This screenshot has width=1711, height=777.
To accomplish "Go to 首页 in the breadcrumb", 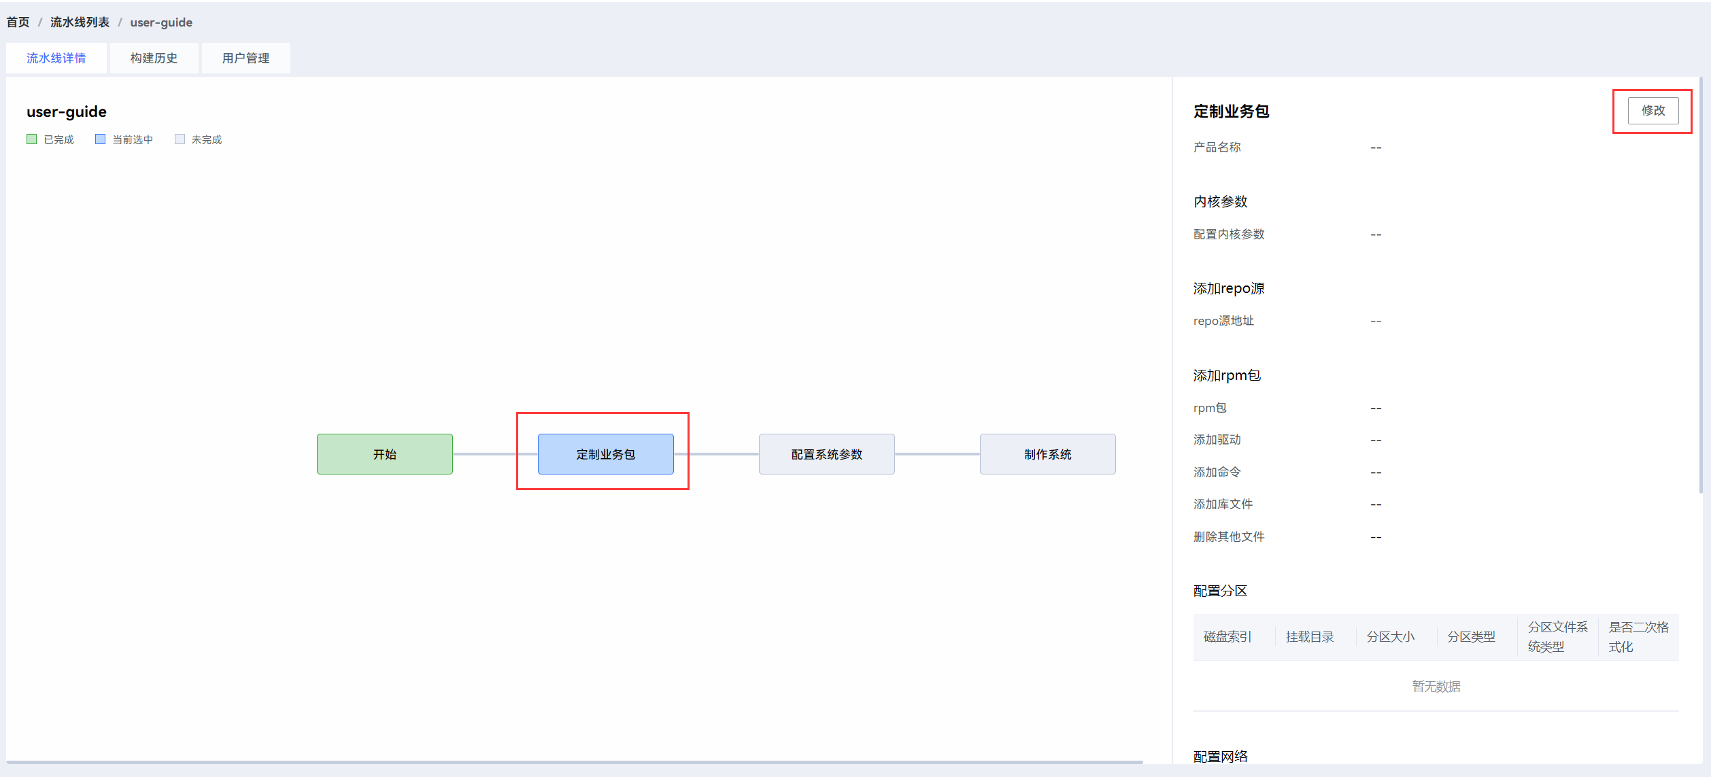I will tap(18, 22).
